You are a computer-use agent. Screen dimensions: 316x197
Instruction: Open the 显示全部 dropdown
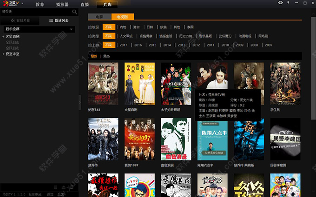[39, 29]
